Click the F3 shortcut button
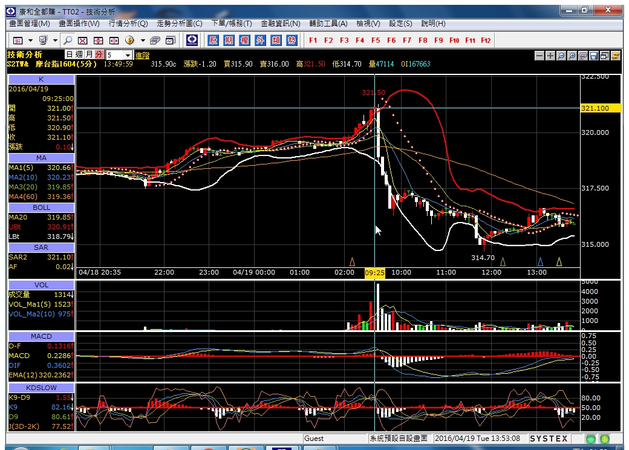The height and width of the screenshot is (450, 629). coord(344,40)
